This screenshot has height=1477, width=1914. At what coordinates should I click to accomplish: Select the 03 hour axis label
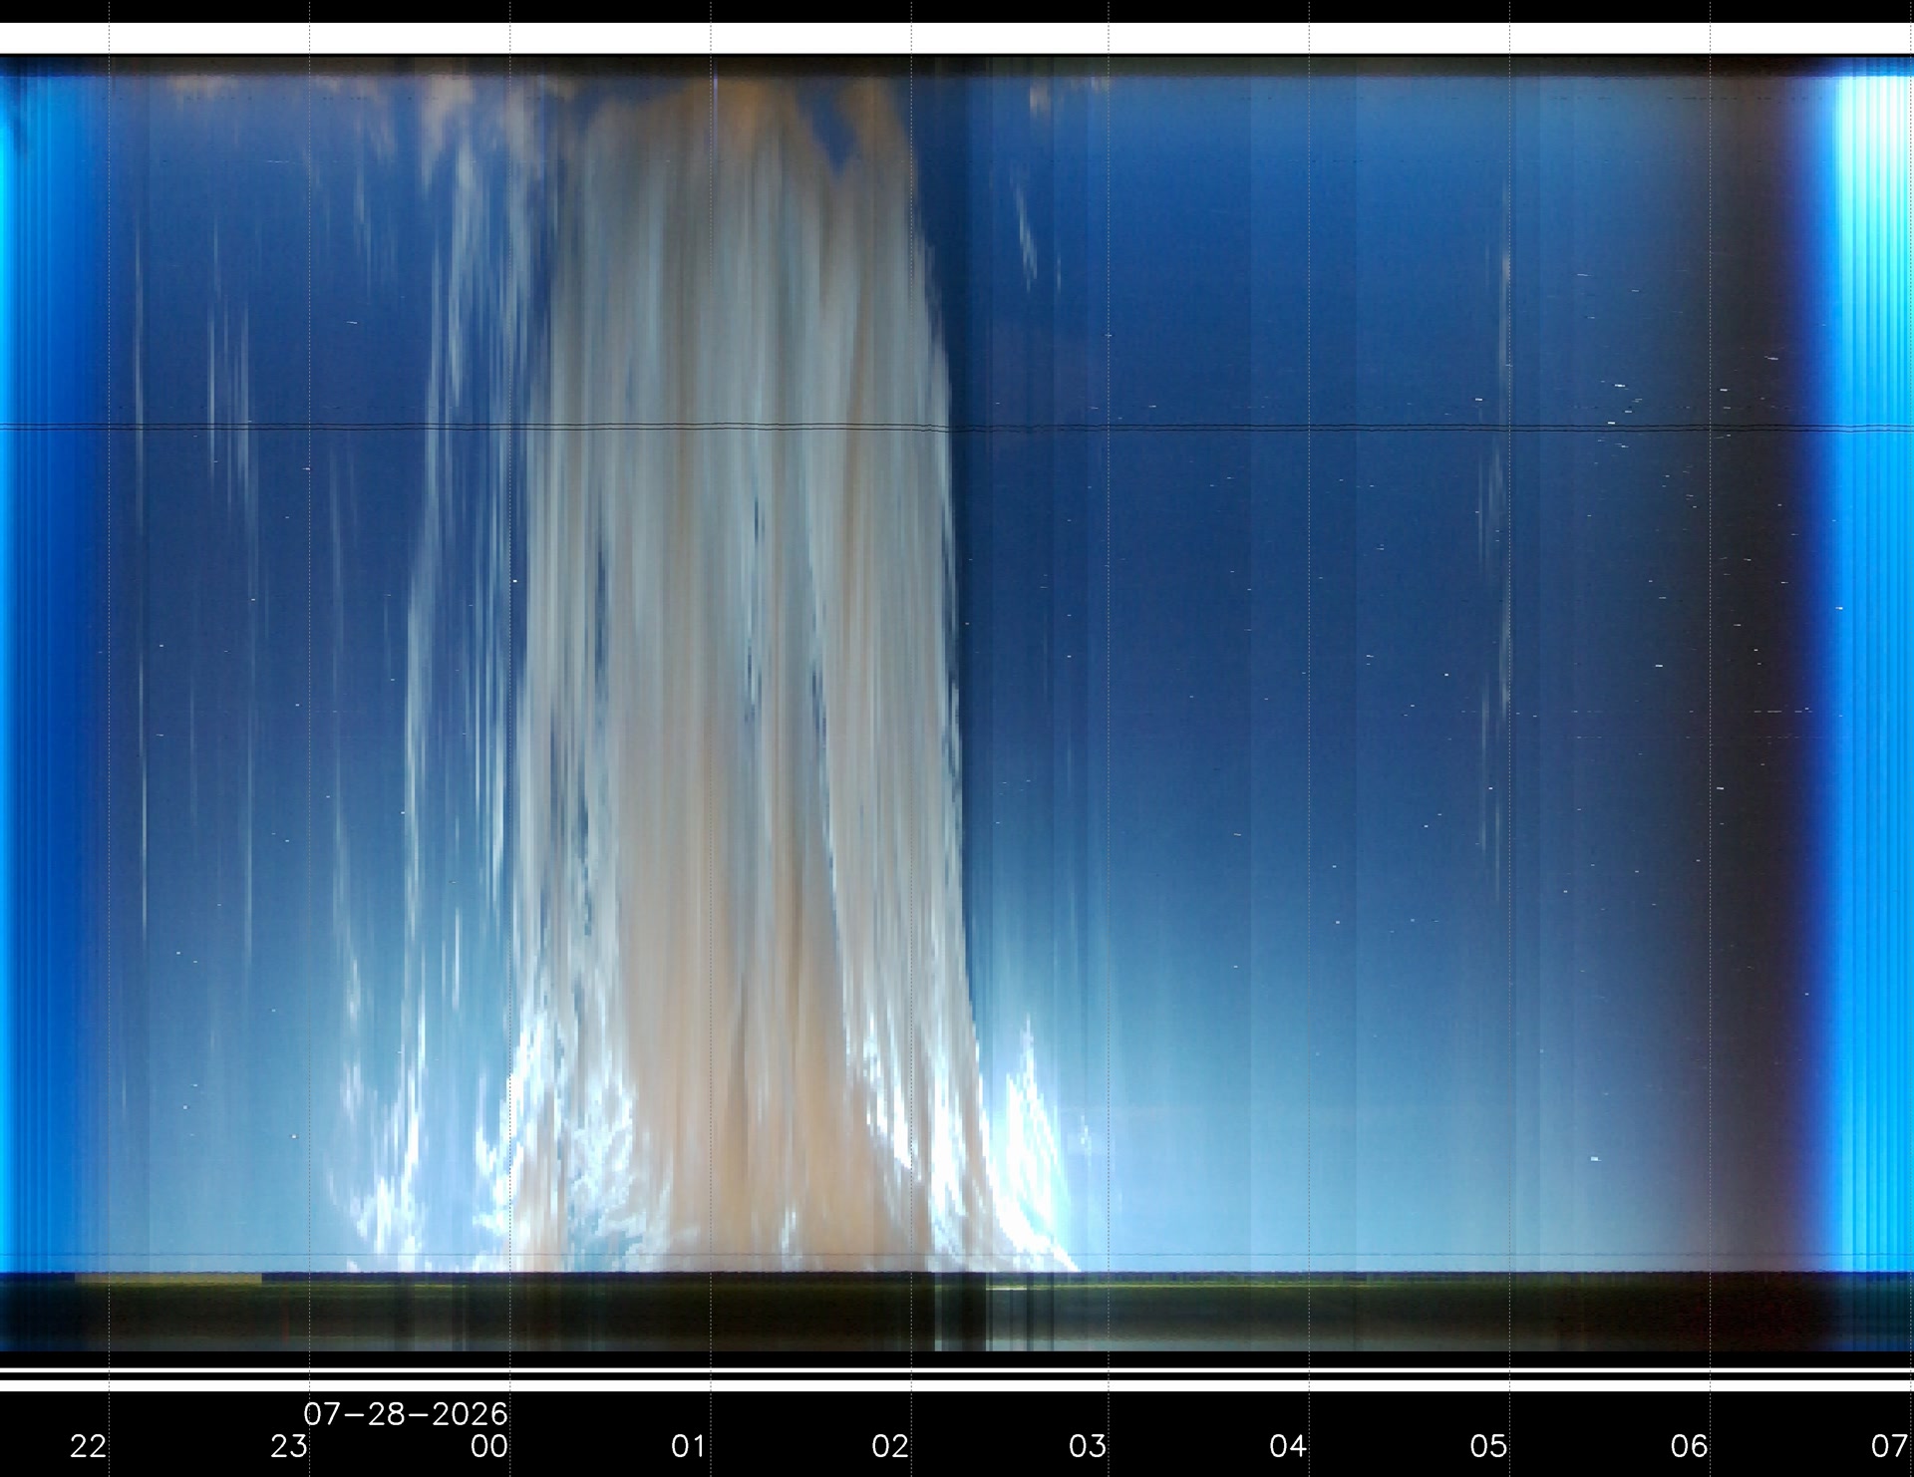pyautogui.click(x=1088, y=1446)
